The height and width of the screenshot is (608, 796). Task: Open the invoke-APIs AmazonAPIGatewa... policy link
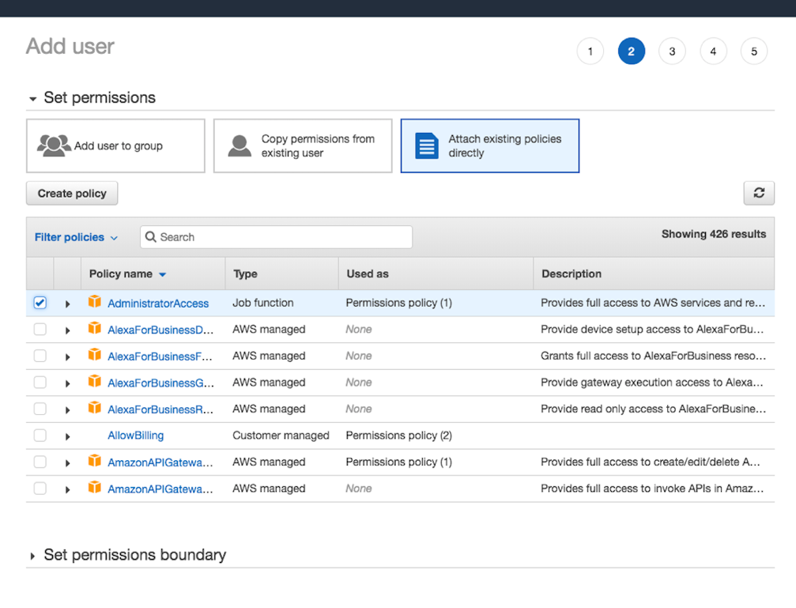(x=160, y=489)
